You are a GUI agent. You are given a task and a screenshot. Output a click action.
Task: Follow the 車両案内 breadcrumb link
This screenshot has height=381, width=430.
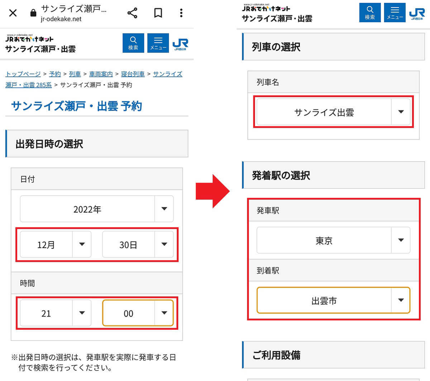[x=101, y=74]
